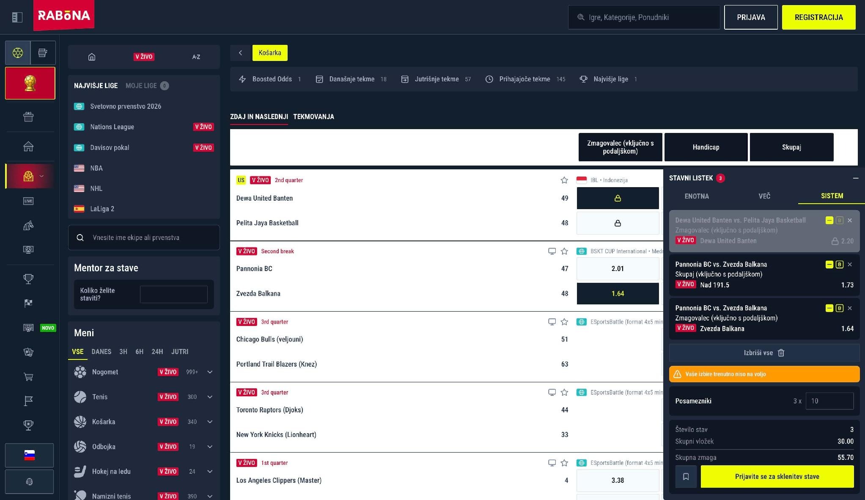Expand the Nogomet sport list
Image resolution: width=865 pixels, height=500 pixels.
point(210,372)
